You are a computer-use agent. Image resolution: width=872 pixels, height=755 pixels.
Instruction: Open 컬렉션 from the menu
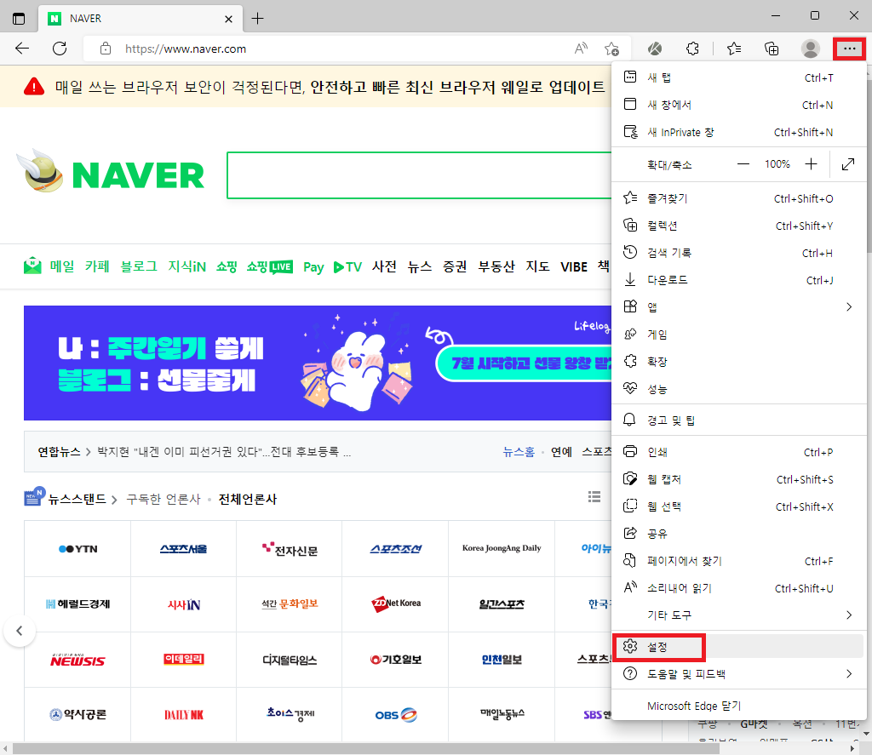738,226
